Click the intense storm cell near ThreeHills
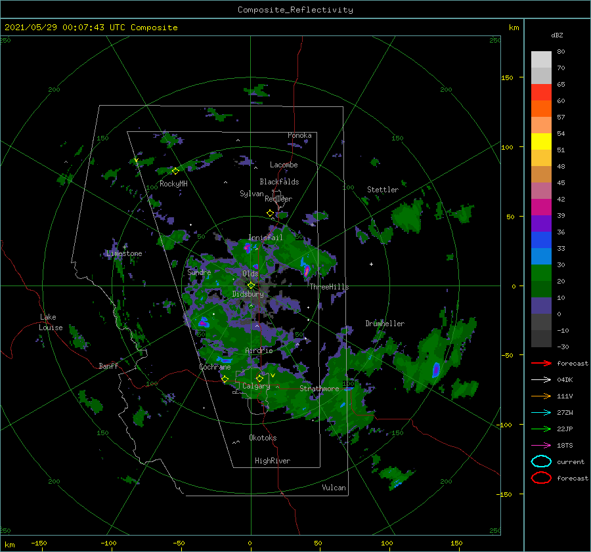This screenshot has width=591, height=552. point(306,269)
